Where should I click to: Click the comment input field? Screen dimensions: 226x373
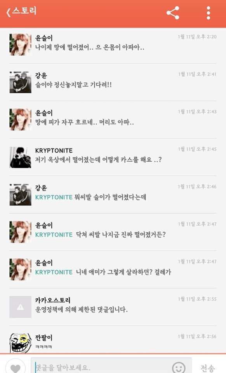pyautogui.click(x=111, y=366)
